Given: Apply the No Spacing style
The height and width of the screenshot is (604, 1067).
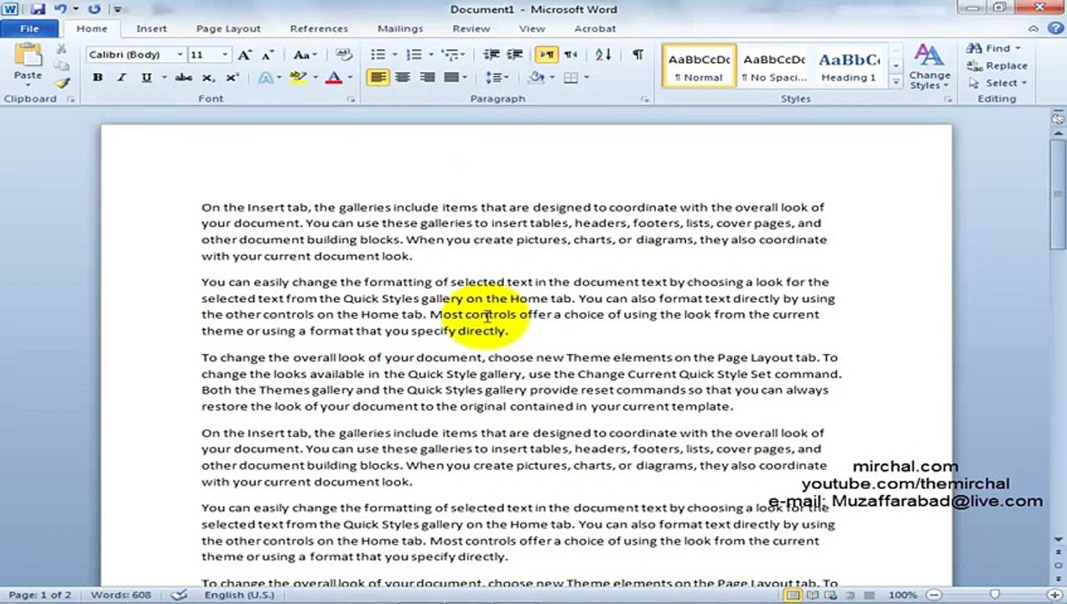Looking at the screenshot, I should click(773, 67).
